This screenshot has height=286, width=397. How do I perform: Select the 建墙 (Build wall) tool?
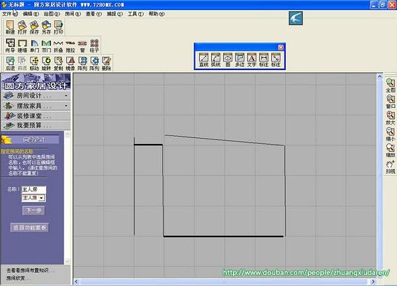(x=23, y=45)
